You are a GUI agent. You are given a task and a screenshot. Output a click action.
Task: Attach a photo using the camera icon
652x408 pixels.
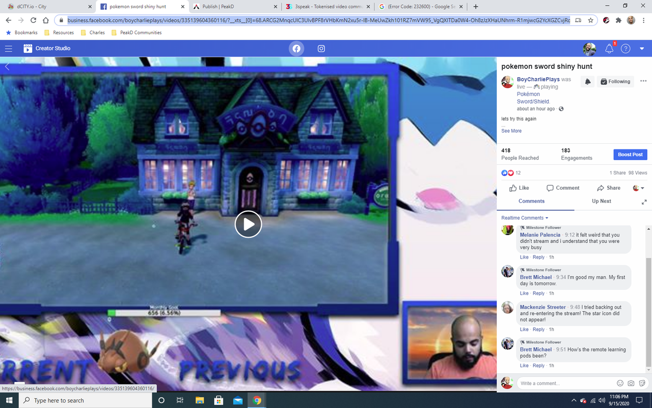[x=631, y=384]
